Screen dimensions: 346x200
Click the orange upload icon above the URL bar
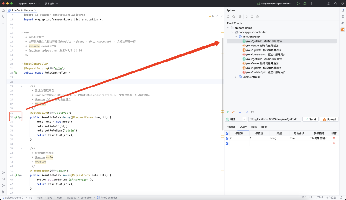click(x=234, y=112)
